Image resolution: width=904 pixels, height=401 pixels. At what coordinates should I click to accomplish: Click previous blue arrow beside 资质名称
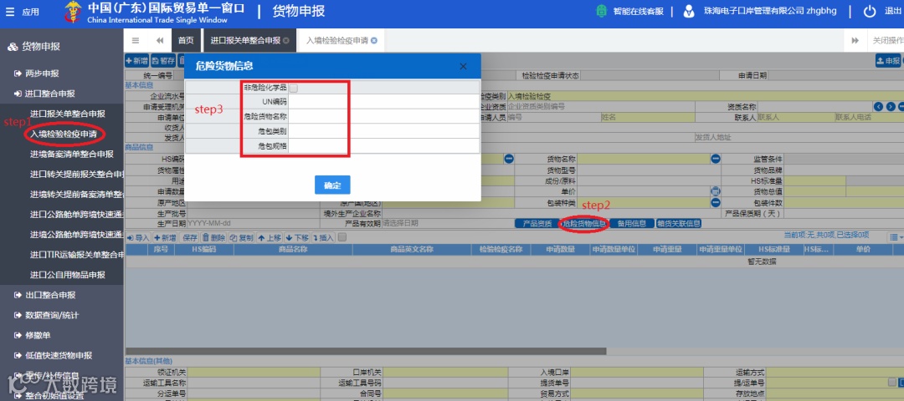click(x=879, y=107)
